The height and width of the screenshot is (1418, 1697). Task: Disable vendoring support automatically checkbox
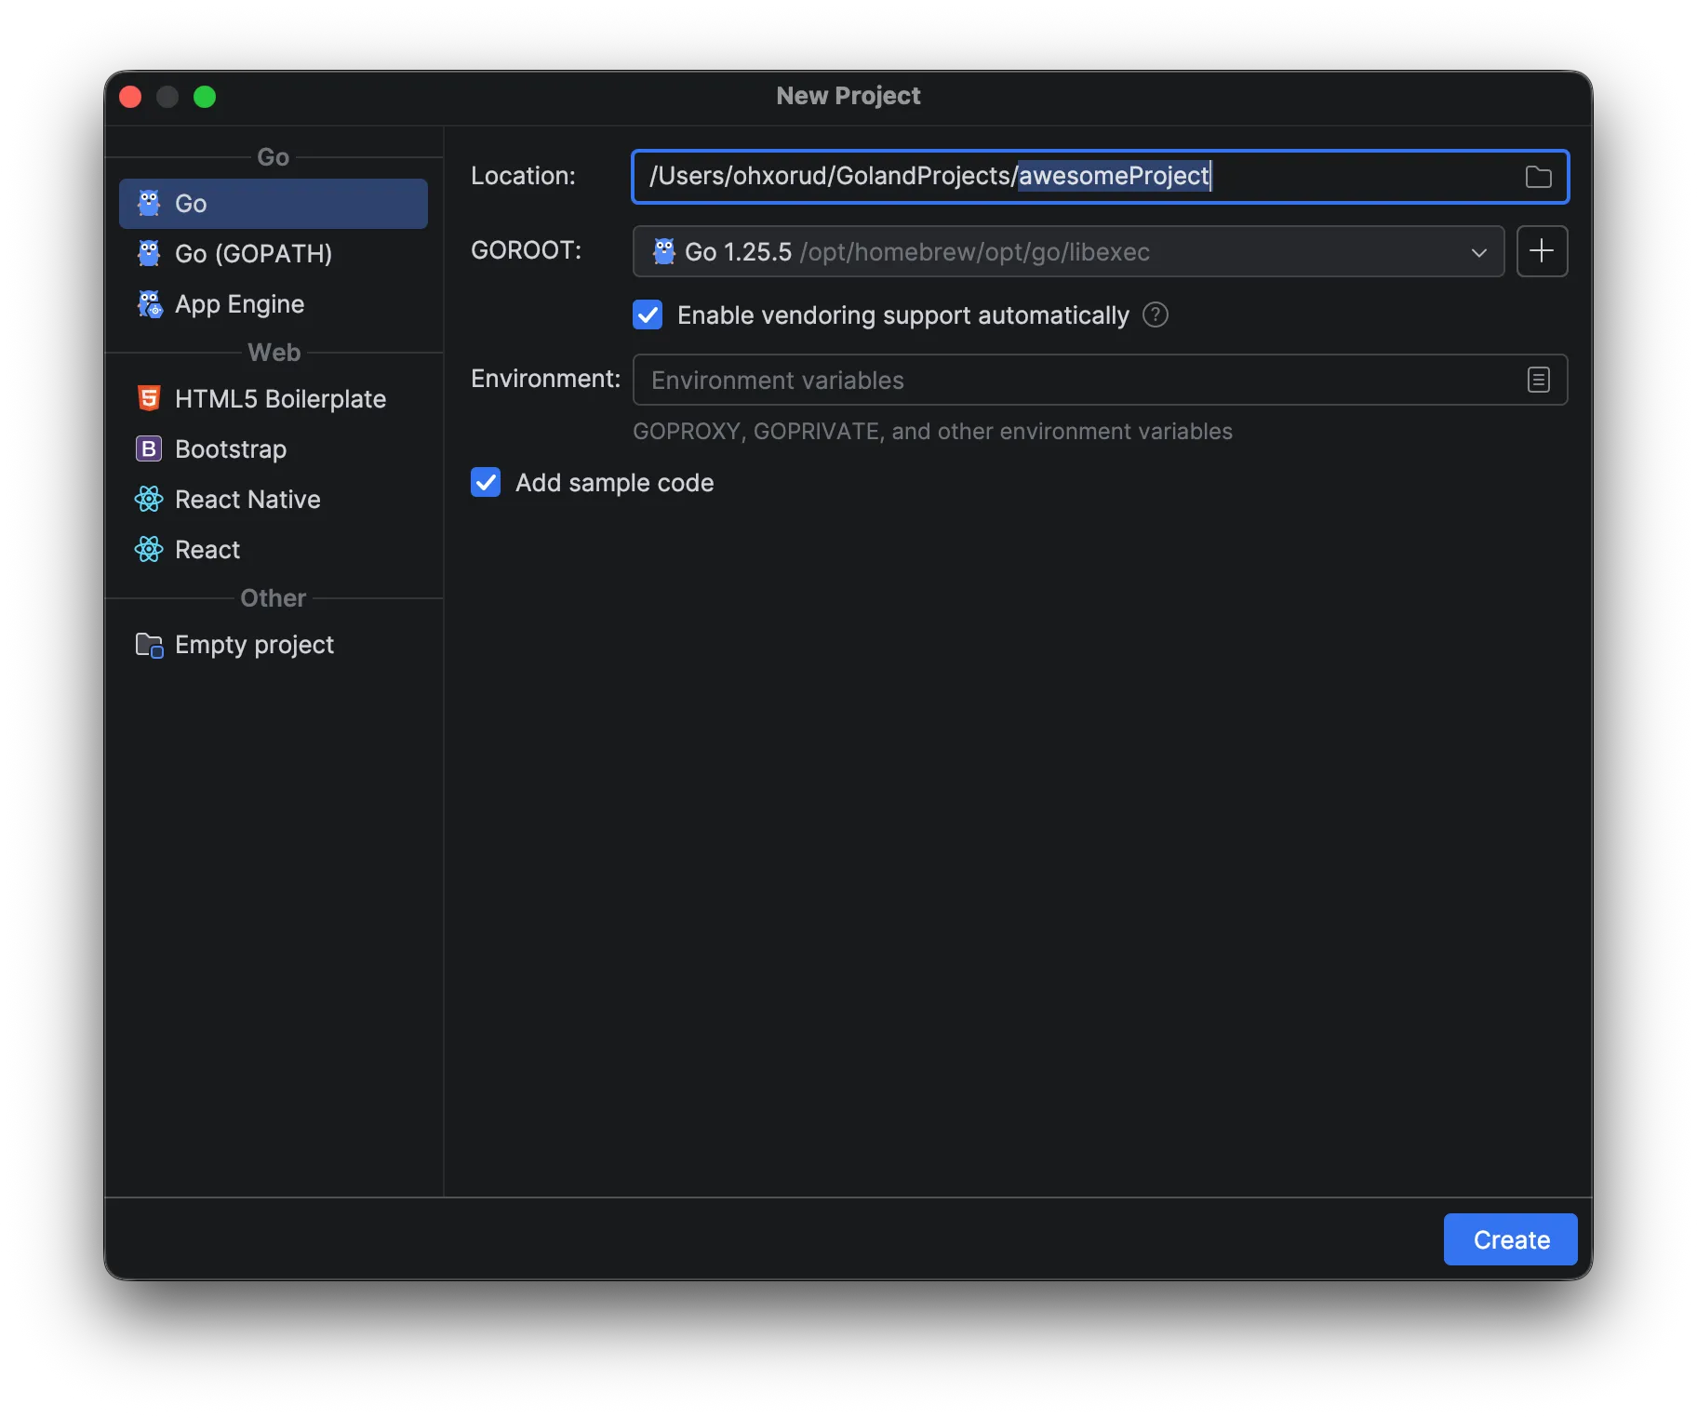(648, 315)
